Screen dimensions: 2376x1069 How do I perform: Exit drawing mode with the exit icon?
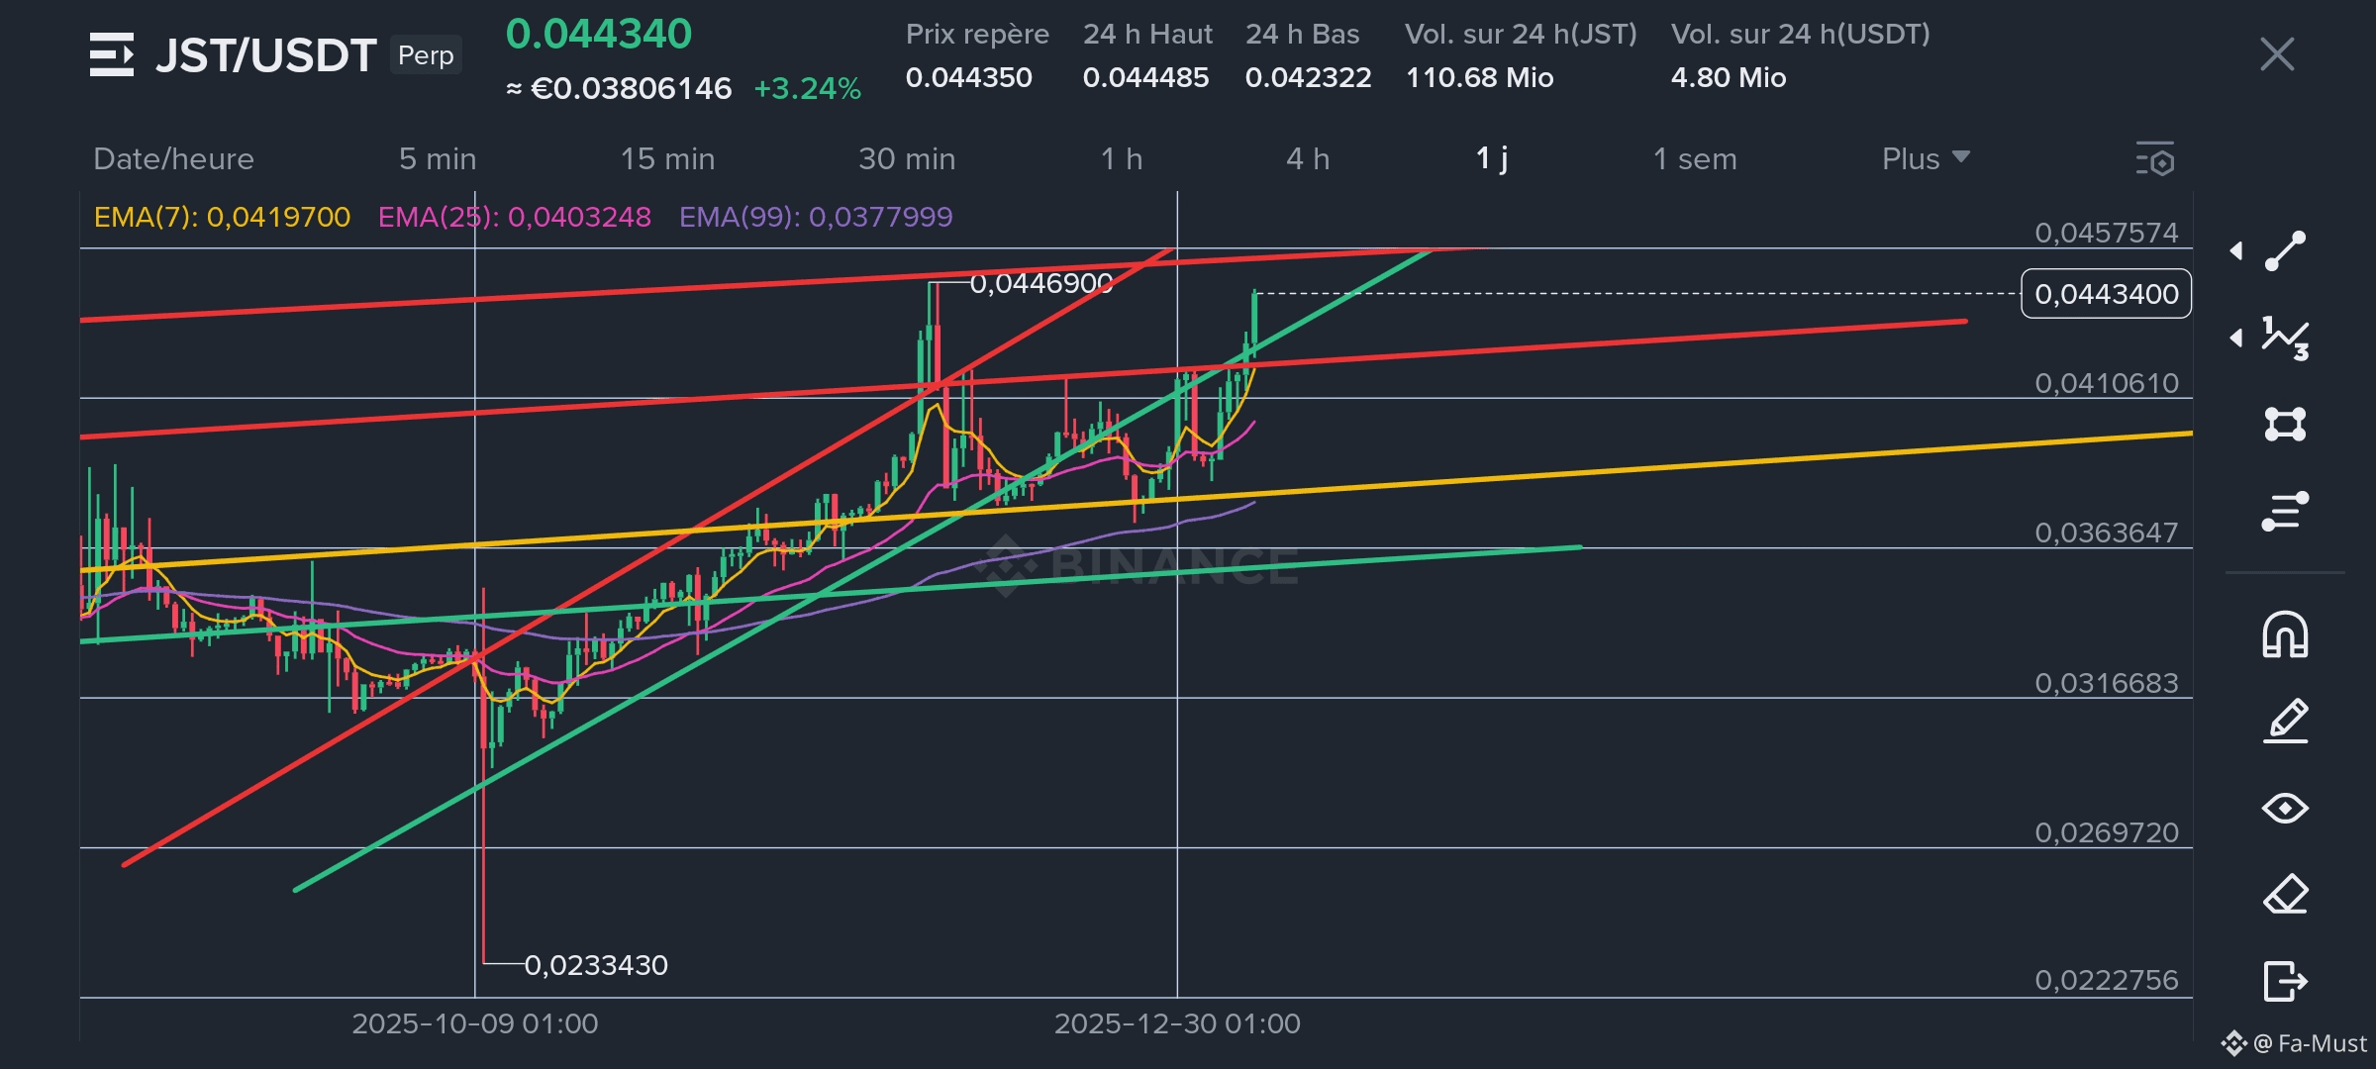[x=2285, y=982]
